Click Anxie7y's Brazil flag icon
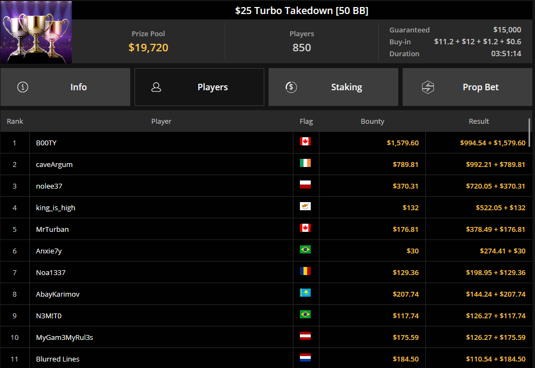This screenshot has width=535, height=368. tap(305, 250)
